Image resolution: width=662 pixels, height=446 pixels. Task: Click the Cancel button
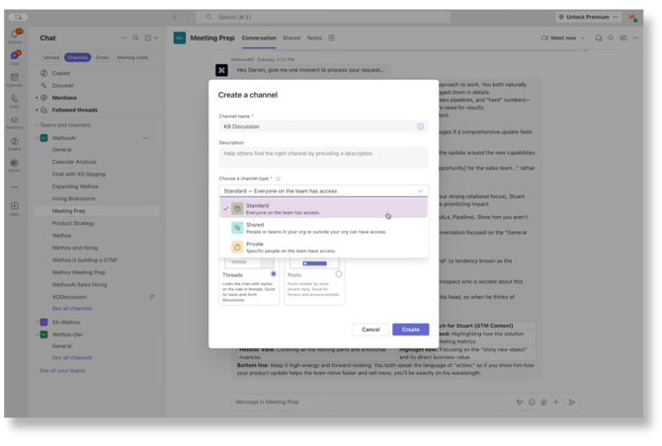point(371,329)
